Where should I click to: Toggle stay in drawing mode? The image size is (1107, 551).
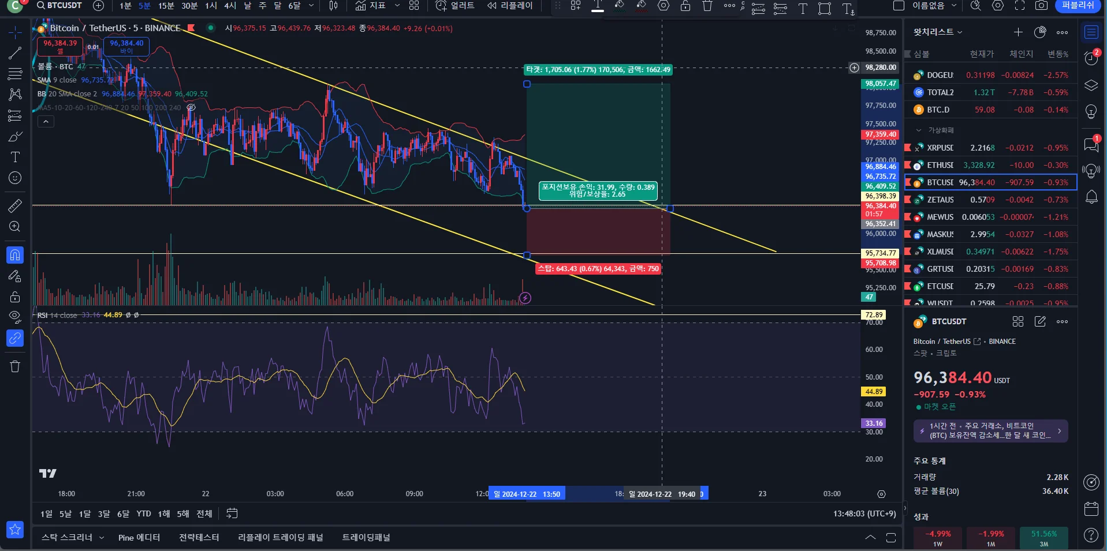[15, 276]
